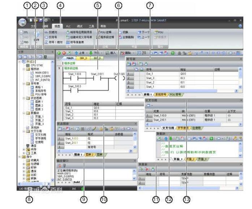The height and width of the screenshot is (209, 252).
Task: Expand the 比较 instruction folder
Action: click(x=24, y=175)
